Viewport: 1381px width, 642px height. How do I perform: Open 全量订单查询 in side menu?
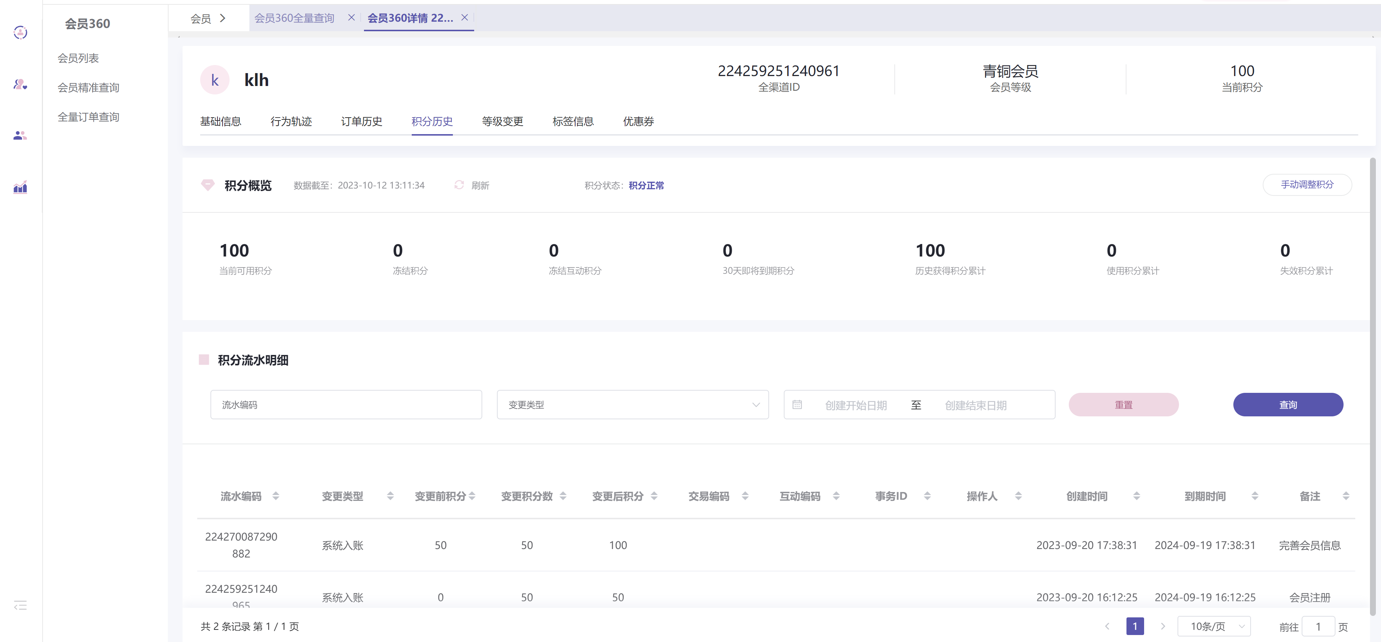point(89,118)
